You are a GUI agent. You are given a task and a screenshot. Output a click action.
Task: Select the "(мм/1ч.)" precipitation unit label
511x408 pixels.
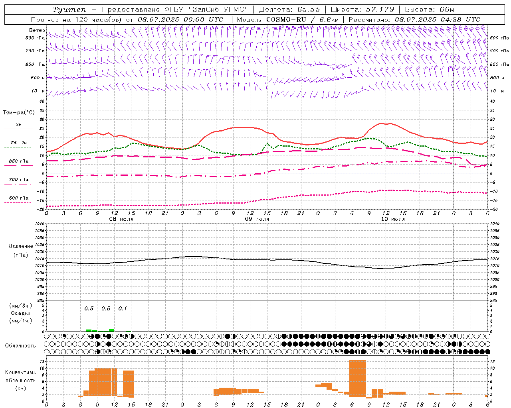click(20, 321)
